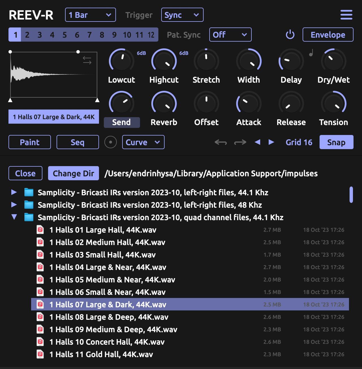Image resolution: width=362 pixels, height=369 pixels.
Task: Select 1 Halls 07 Large & Dark, 44K.wav
Action: point(190,304)
